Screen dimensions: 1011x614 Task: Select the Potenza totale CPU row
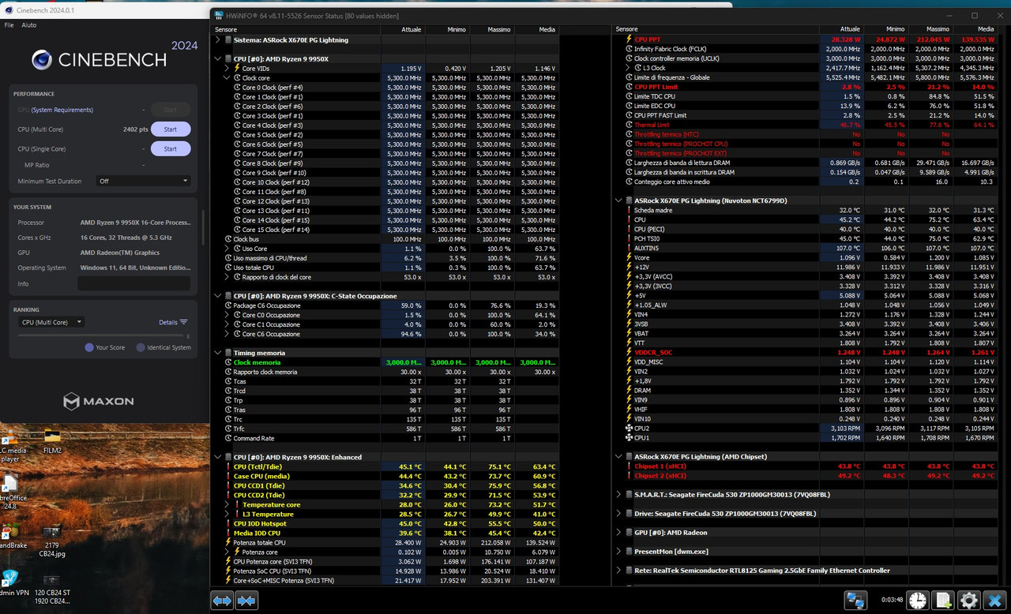pyautogui.click(x=385, y=542)
